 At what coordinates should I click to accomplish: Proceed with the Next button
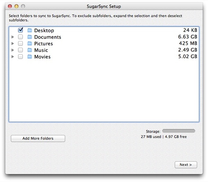(x=186, y=165)
